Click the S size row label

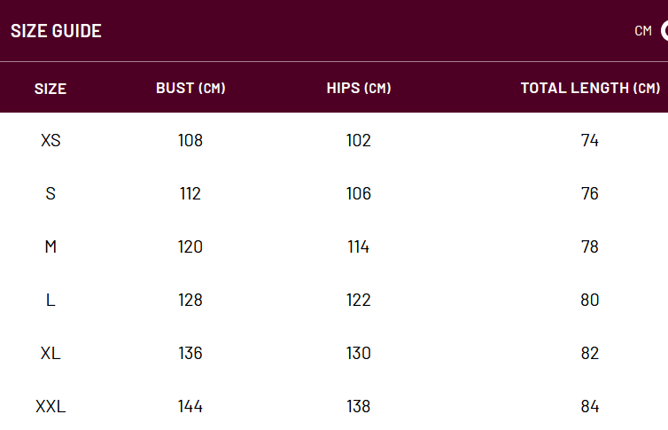(50, 193)
